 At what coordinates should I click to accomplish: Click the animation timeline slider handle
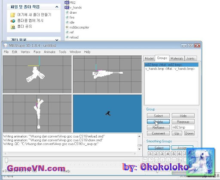[x=6, y=160]
